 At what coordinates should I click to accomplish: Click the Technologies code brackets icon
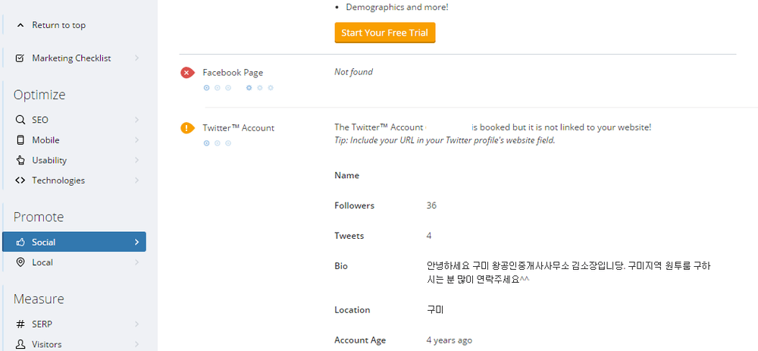pyautogui.click(x=20, y=180)
